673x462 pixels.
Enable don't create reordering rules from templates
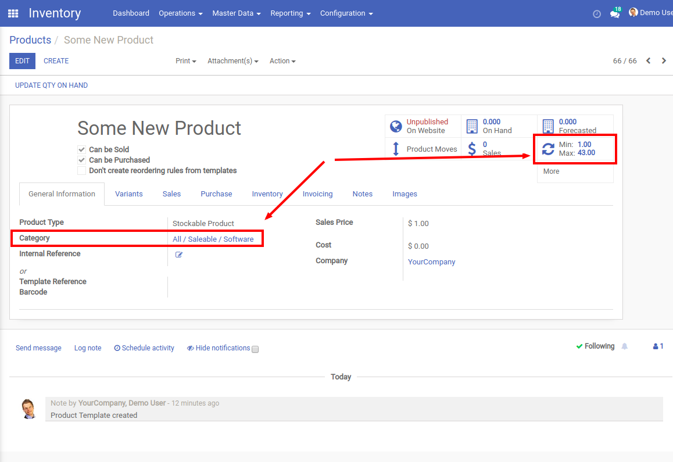pyautogui.click(x=82, y=170)
